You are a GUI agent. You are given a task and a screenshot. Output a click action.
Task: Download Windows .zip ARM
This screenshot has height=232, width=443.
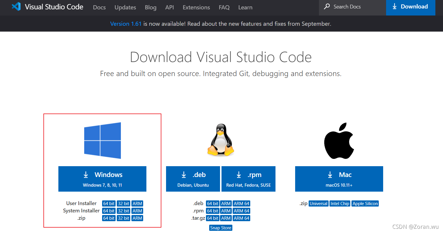point(137,218)
